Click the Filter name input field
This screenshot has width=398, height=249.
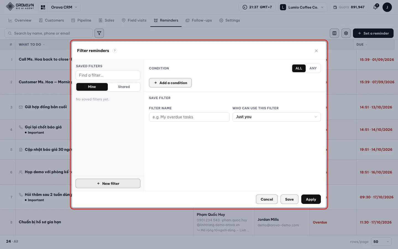point(189,117)
